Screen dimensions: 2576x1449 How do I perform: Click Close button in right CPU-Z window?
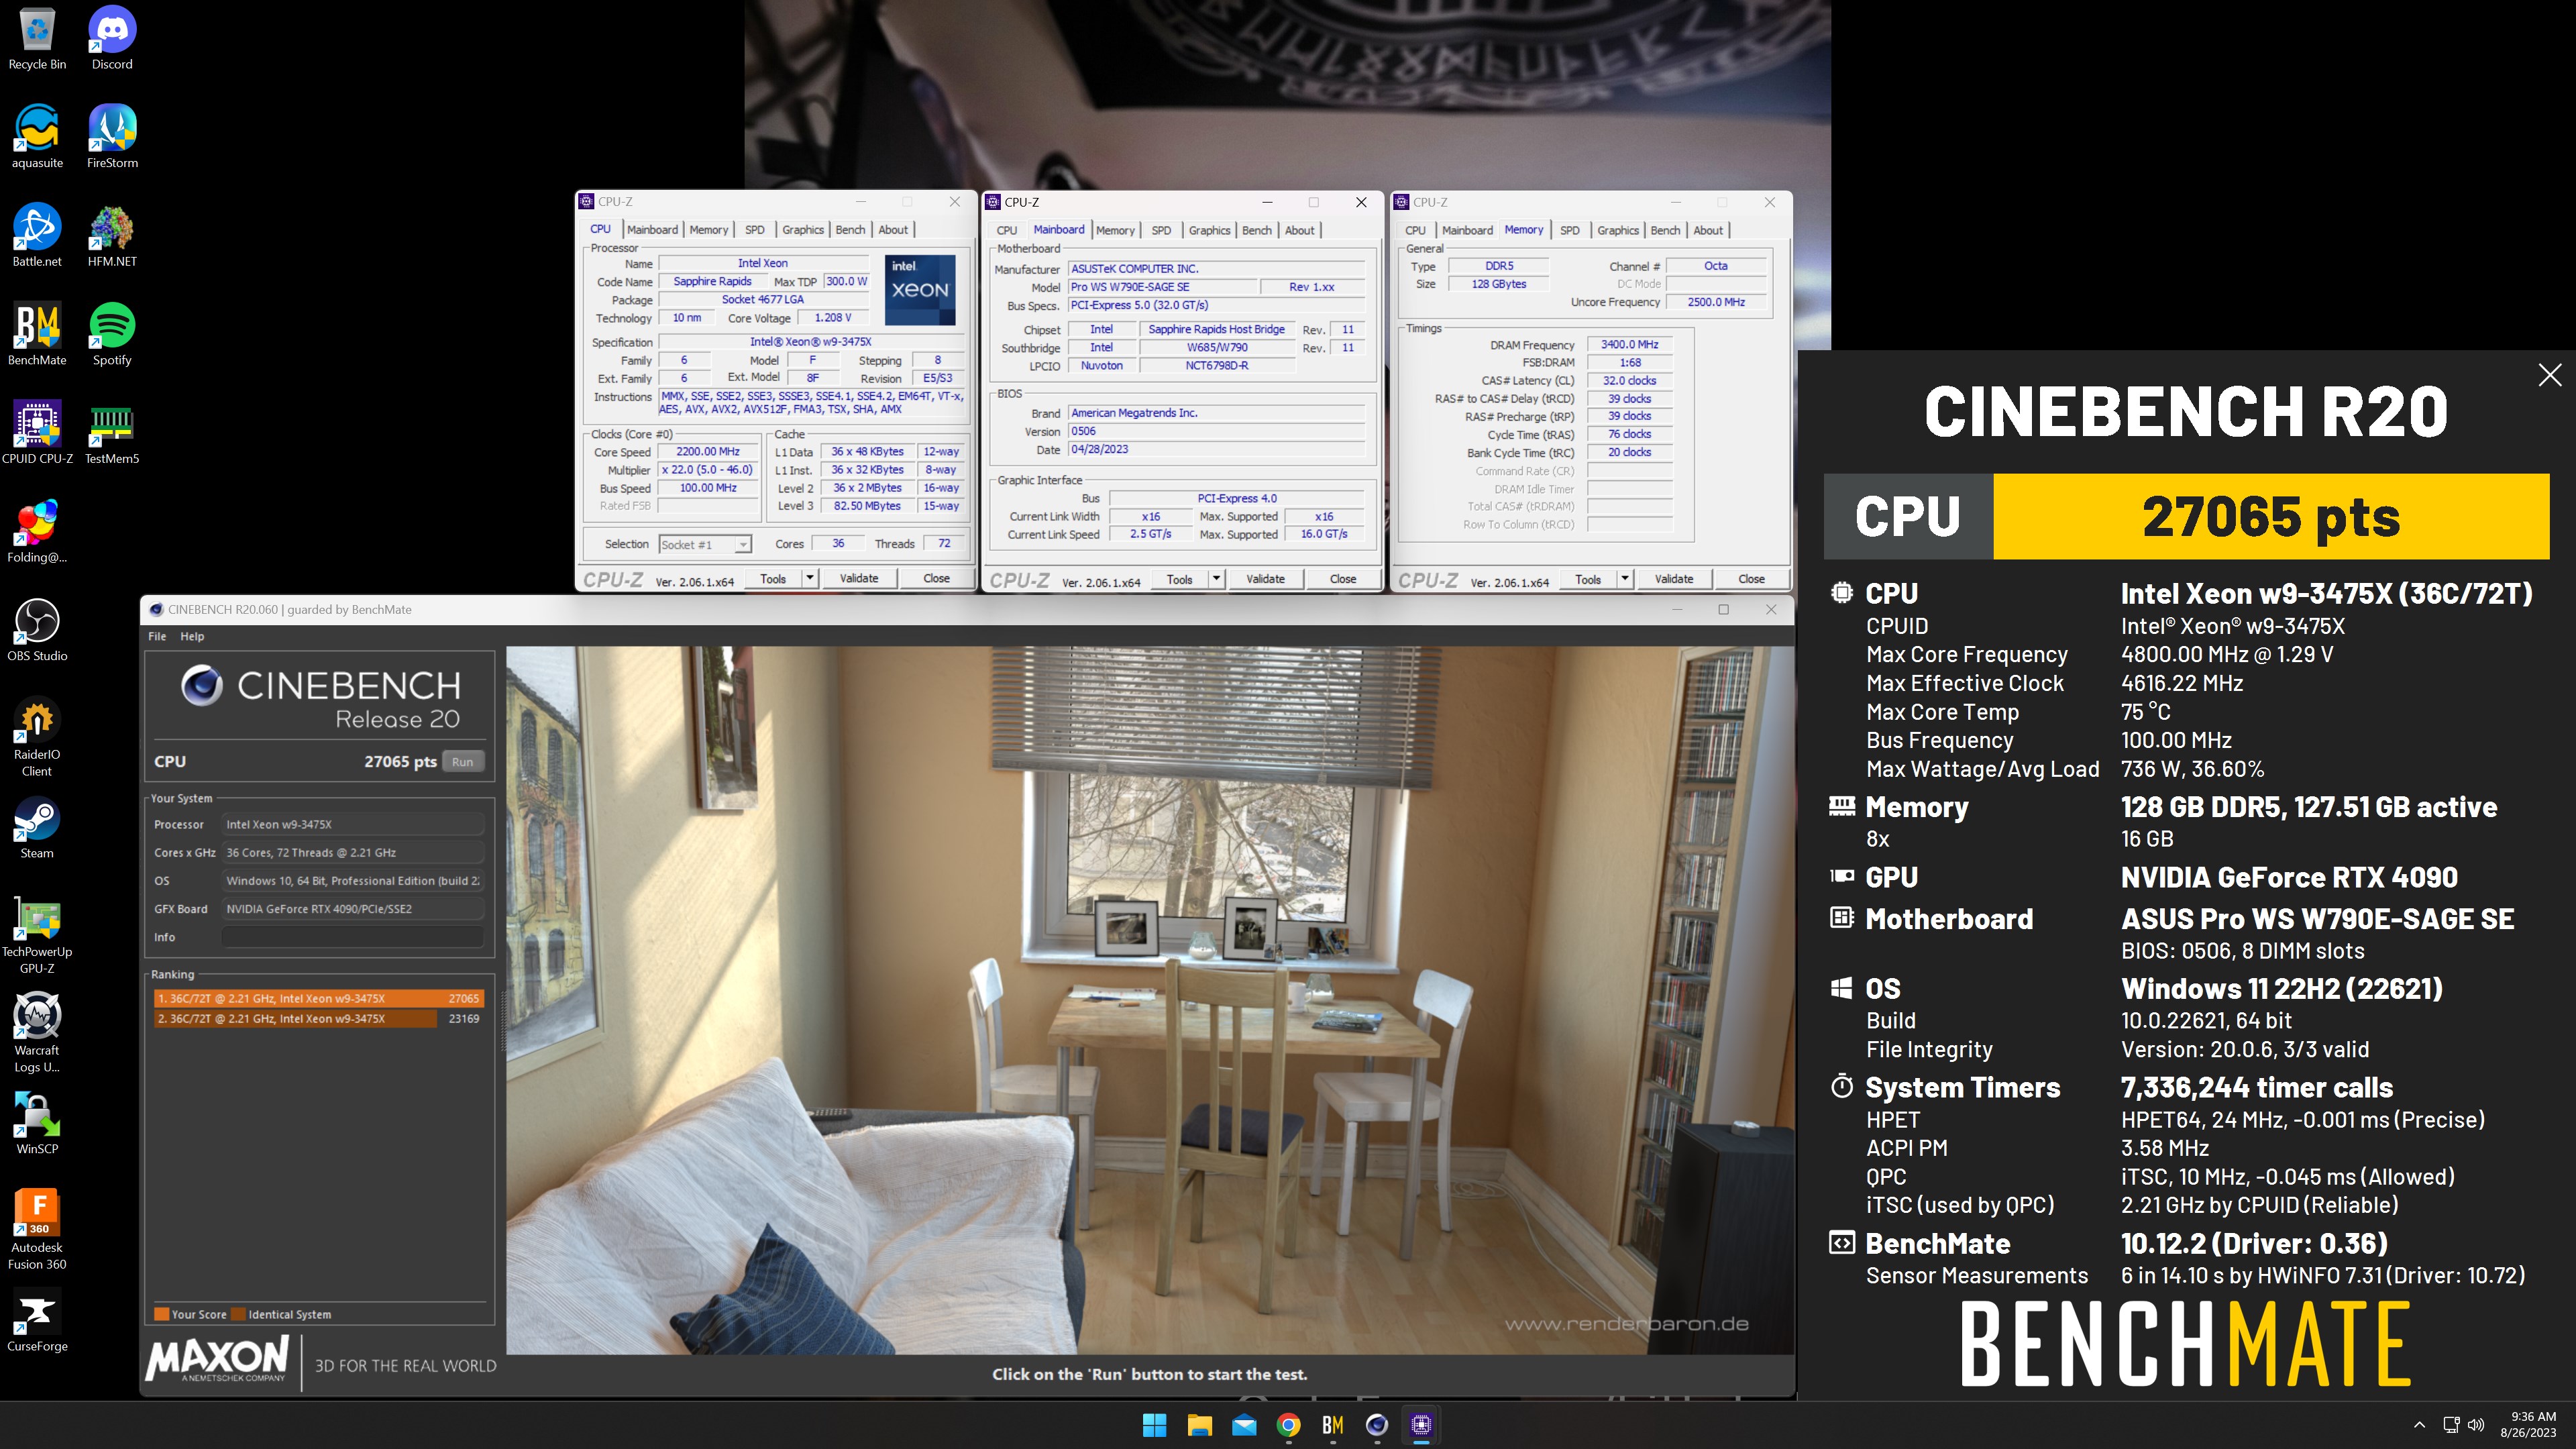coord(1751,578)
